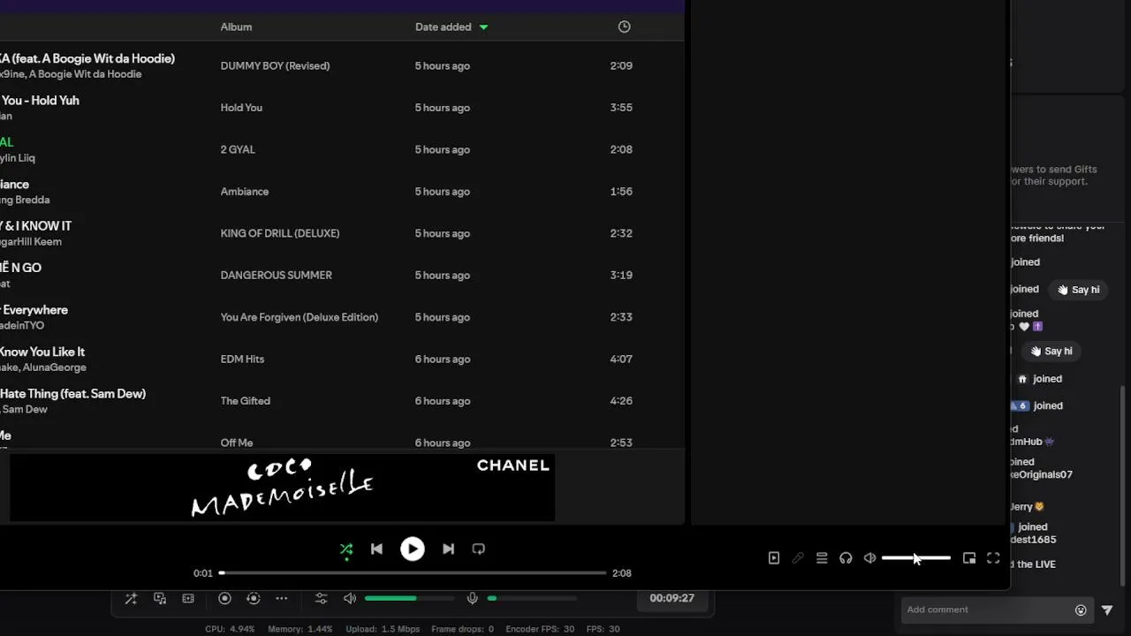
Task: Click the Sam Dew artist name
Action: click(x=24, y=410)
